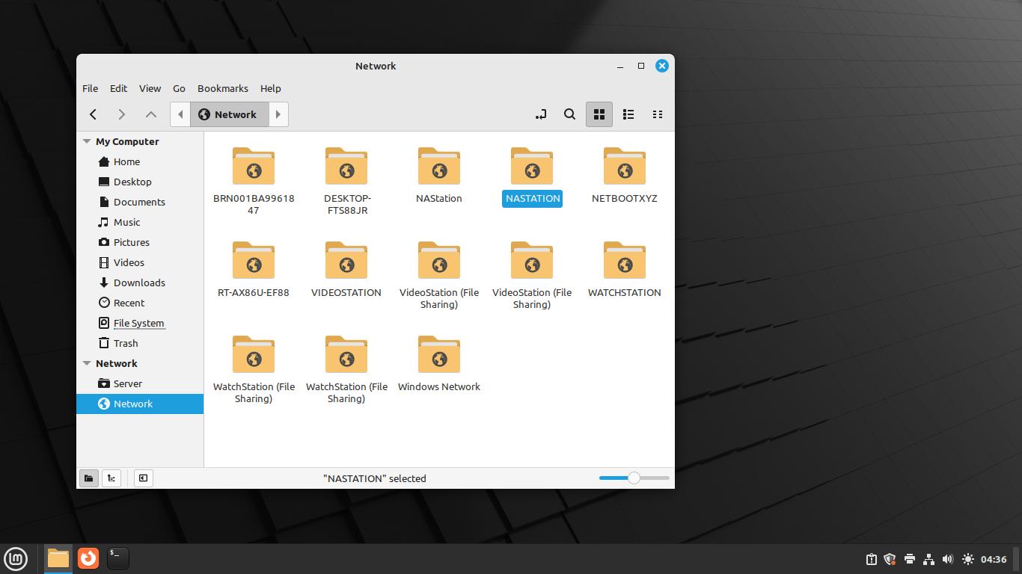Open the search tool in the toolbar
Viewport: 1022px width, 574px height.
click(569, 114)
